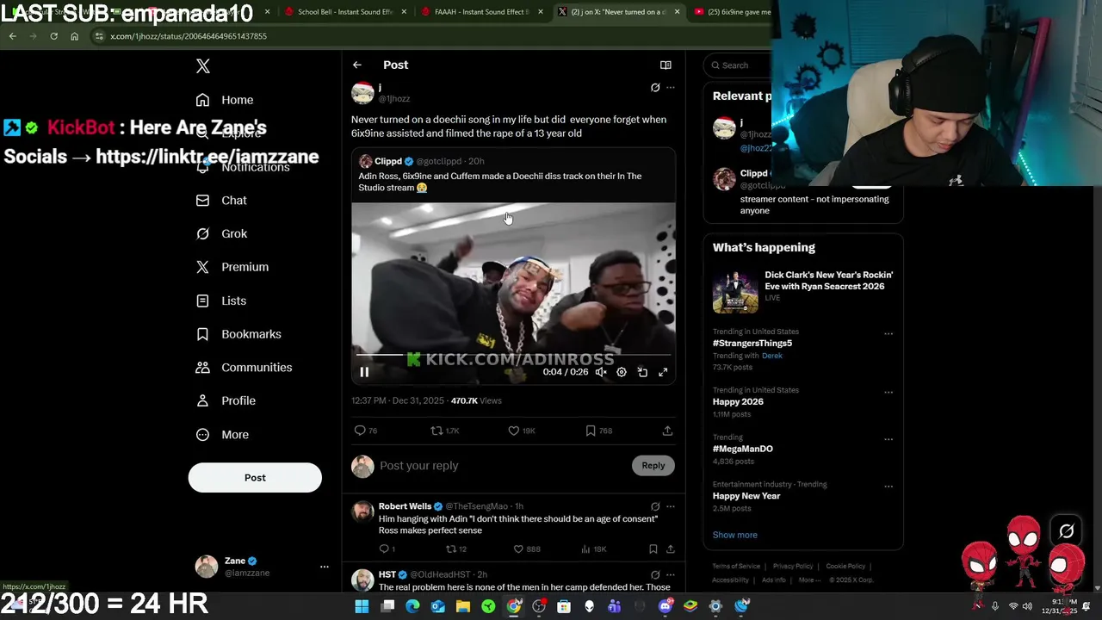The height and width of the screenshot is (620, 1102).
Task: Open three-dot menu on HST reply
Action: pos(671,574)
